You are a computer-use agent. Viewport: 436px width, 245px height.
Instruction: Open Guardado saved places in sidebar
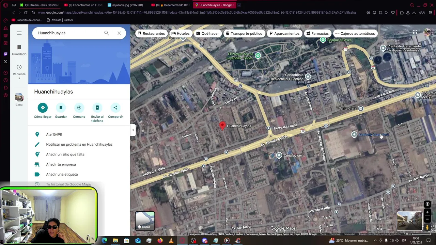[19, 50]
